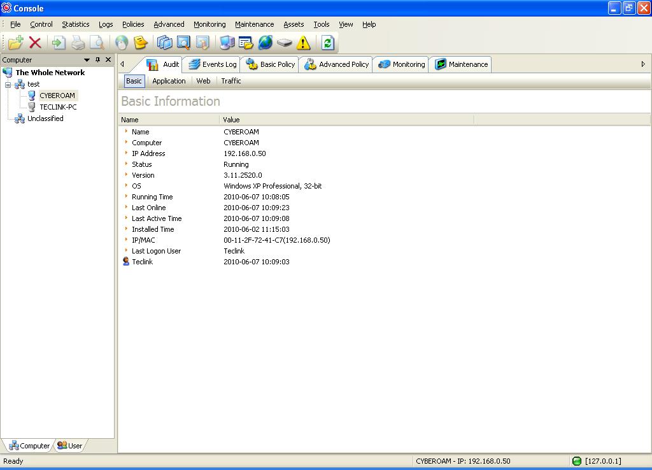Select the Web sub-tab

click(x=203, y=81)
